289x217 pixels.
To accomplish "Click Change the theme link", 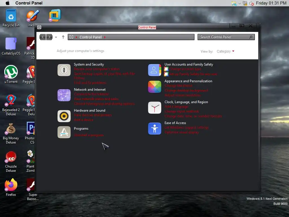I will [x=179, y=86].
